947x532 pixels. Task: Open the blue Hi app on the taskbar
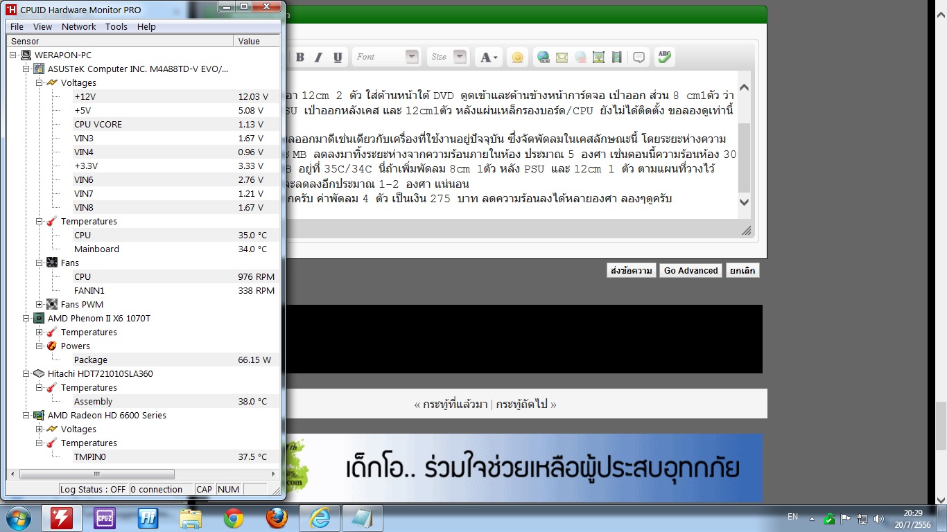(148, 518)
